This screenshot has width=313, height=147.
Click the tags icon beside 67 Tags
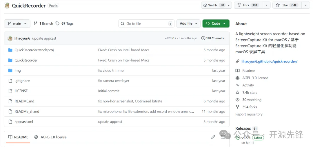[x=58, y=23]
